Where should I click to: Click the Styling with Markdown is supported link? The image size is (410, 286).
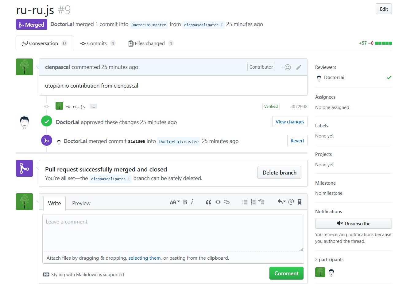click(87, 274)
